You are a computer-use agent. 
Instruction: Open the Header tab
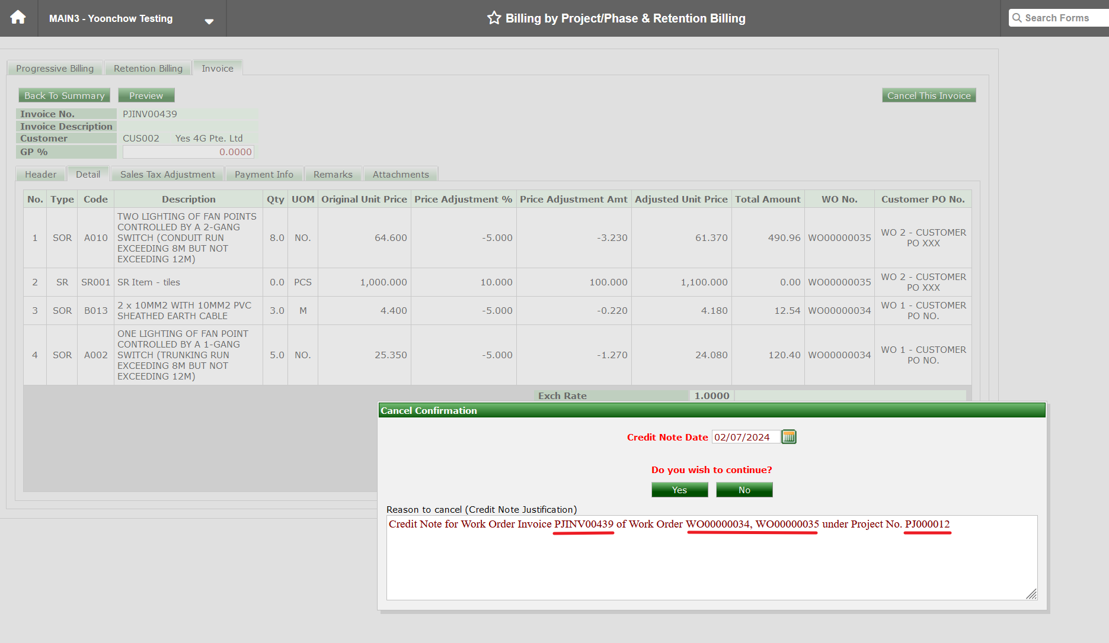[x=40, y=173]
